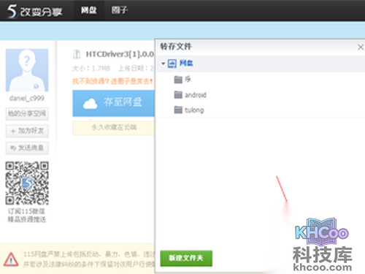Screen dimensions: 365x274
Task: Collapse the 网盘 root tree node arrow
Action: [x=163, y=64]
